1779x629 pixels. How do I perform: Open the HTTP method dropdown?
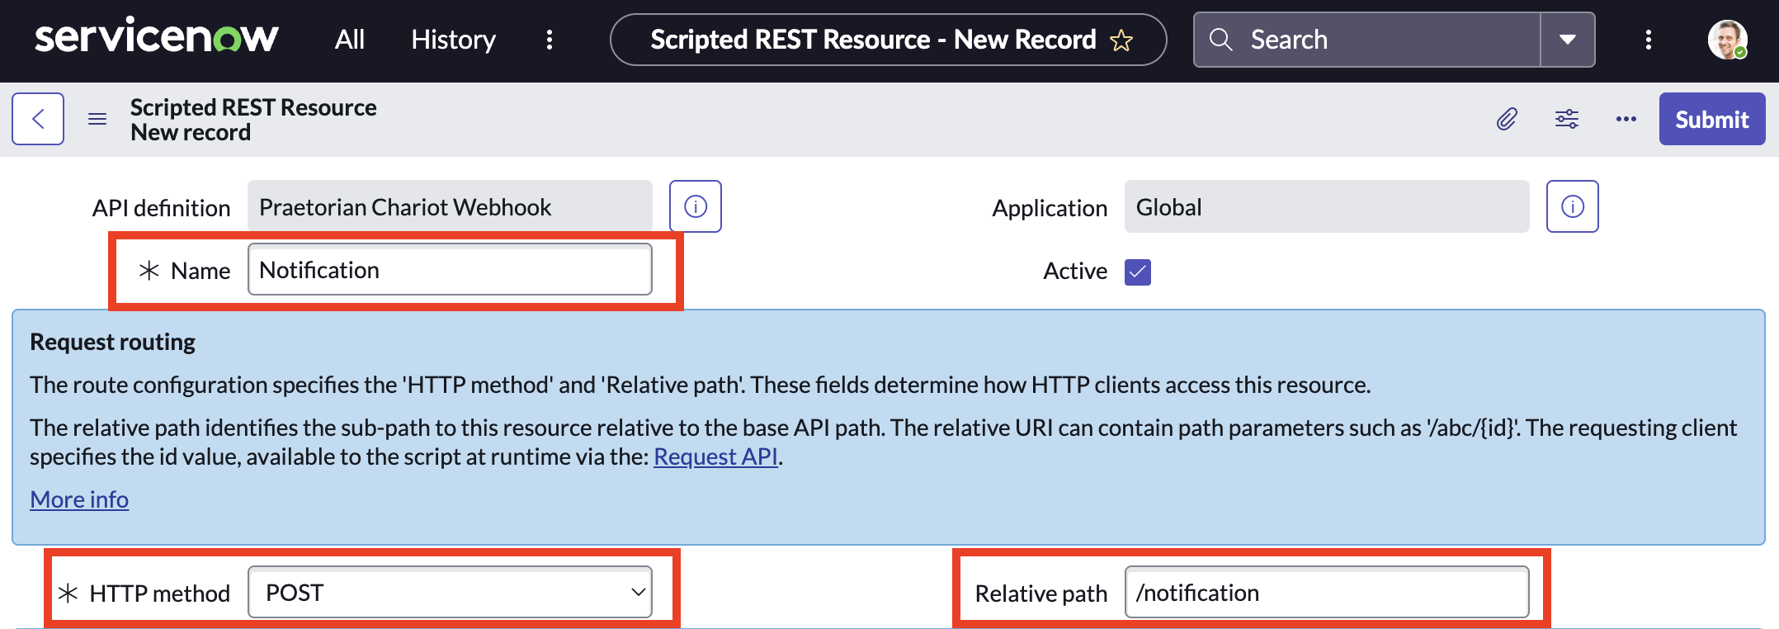click(450, 592)
